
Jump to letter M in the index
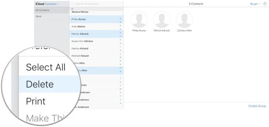120,57
